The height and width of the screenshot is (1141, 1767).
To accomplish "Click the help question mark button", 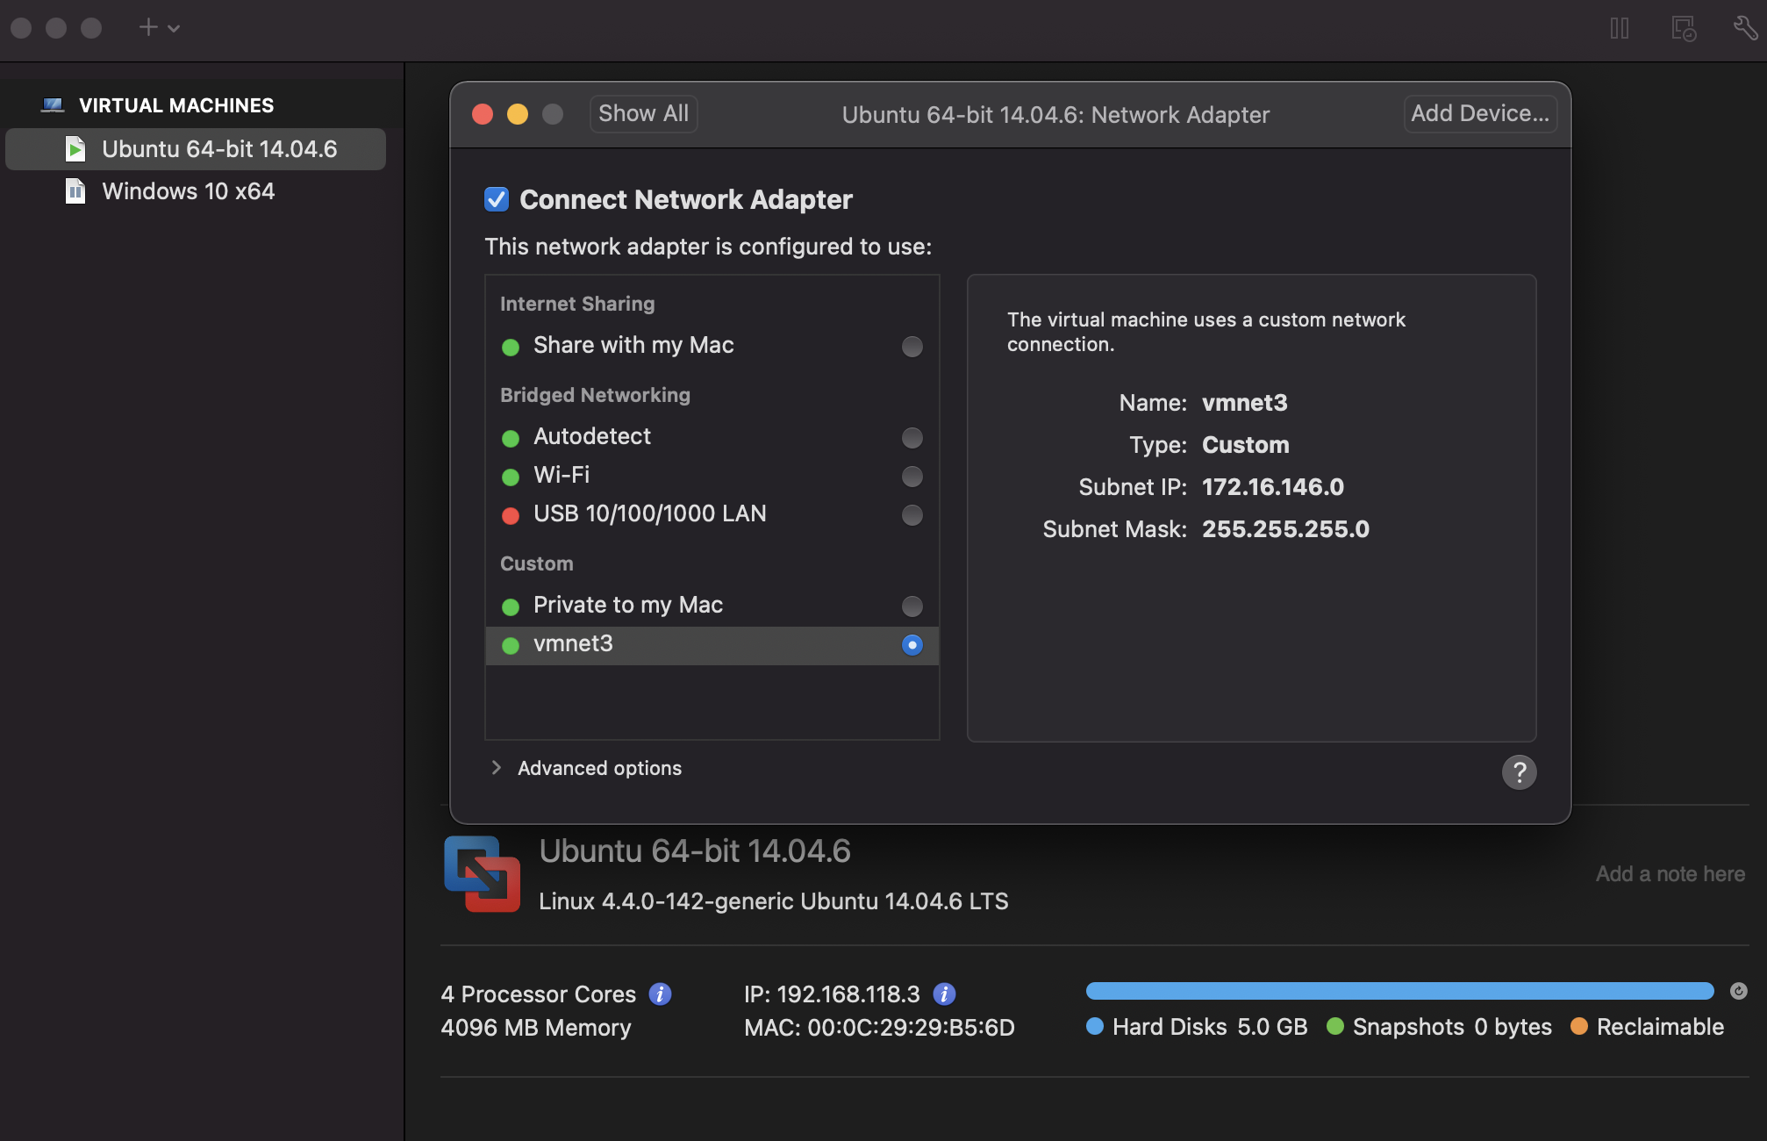I will pos(1519,772).
